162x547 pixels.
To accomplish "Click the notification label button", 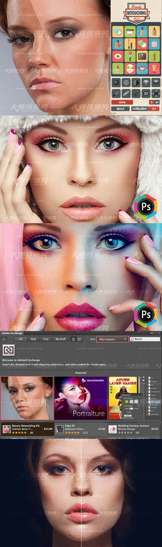I will 140,109.
